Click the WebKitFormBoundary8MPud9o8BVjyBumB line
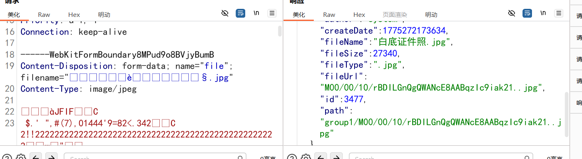 tap(117, 55)
